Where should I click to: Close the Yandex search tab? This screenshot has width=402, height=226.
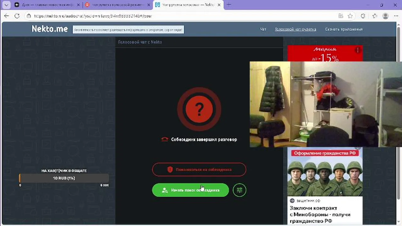(148, 5)
